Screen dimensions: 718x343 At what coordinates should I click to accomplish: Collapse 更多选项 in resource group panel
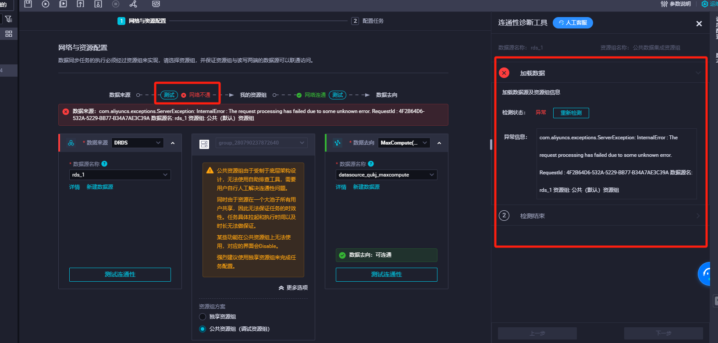(293, 288)
